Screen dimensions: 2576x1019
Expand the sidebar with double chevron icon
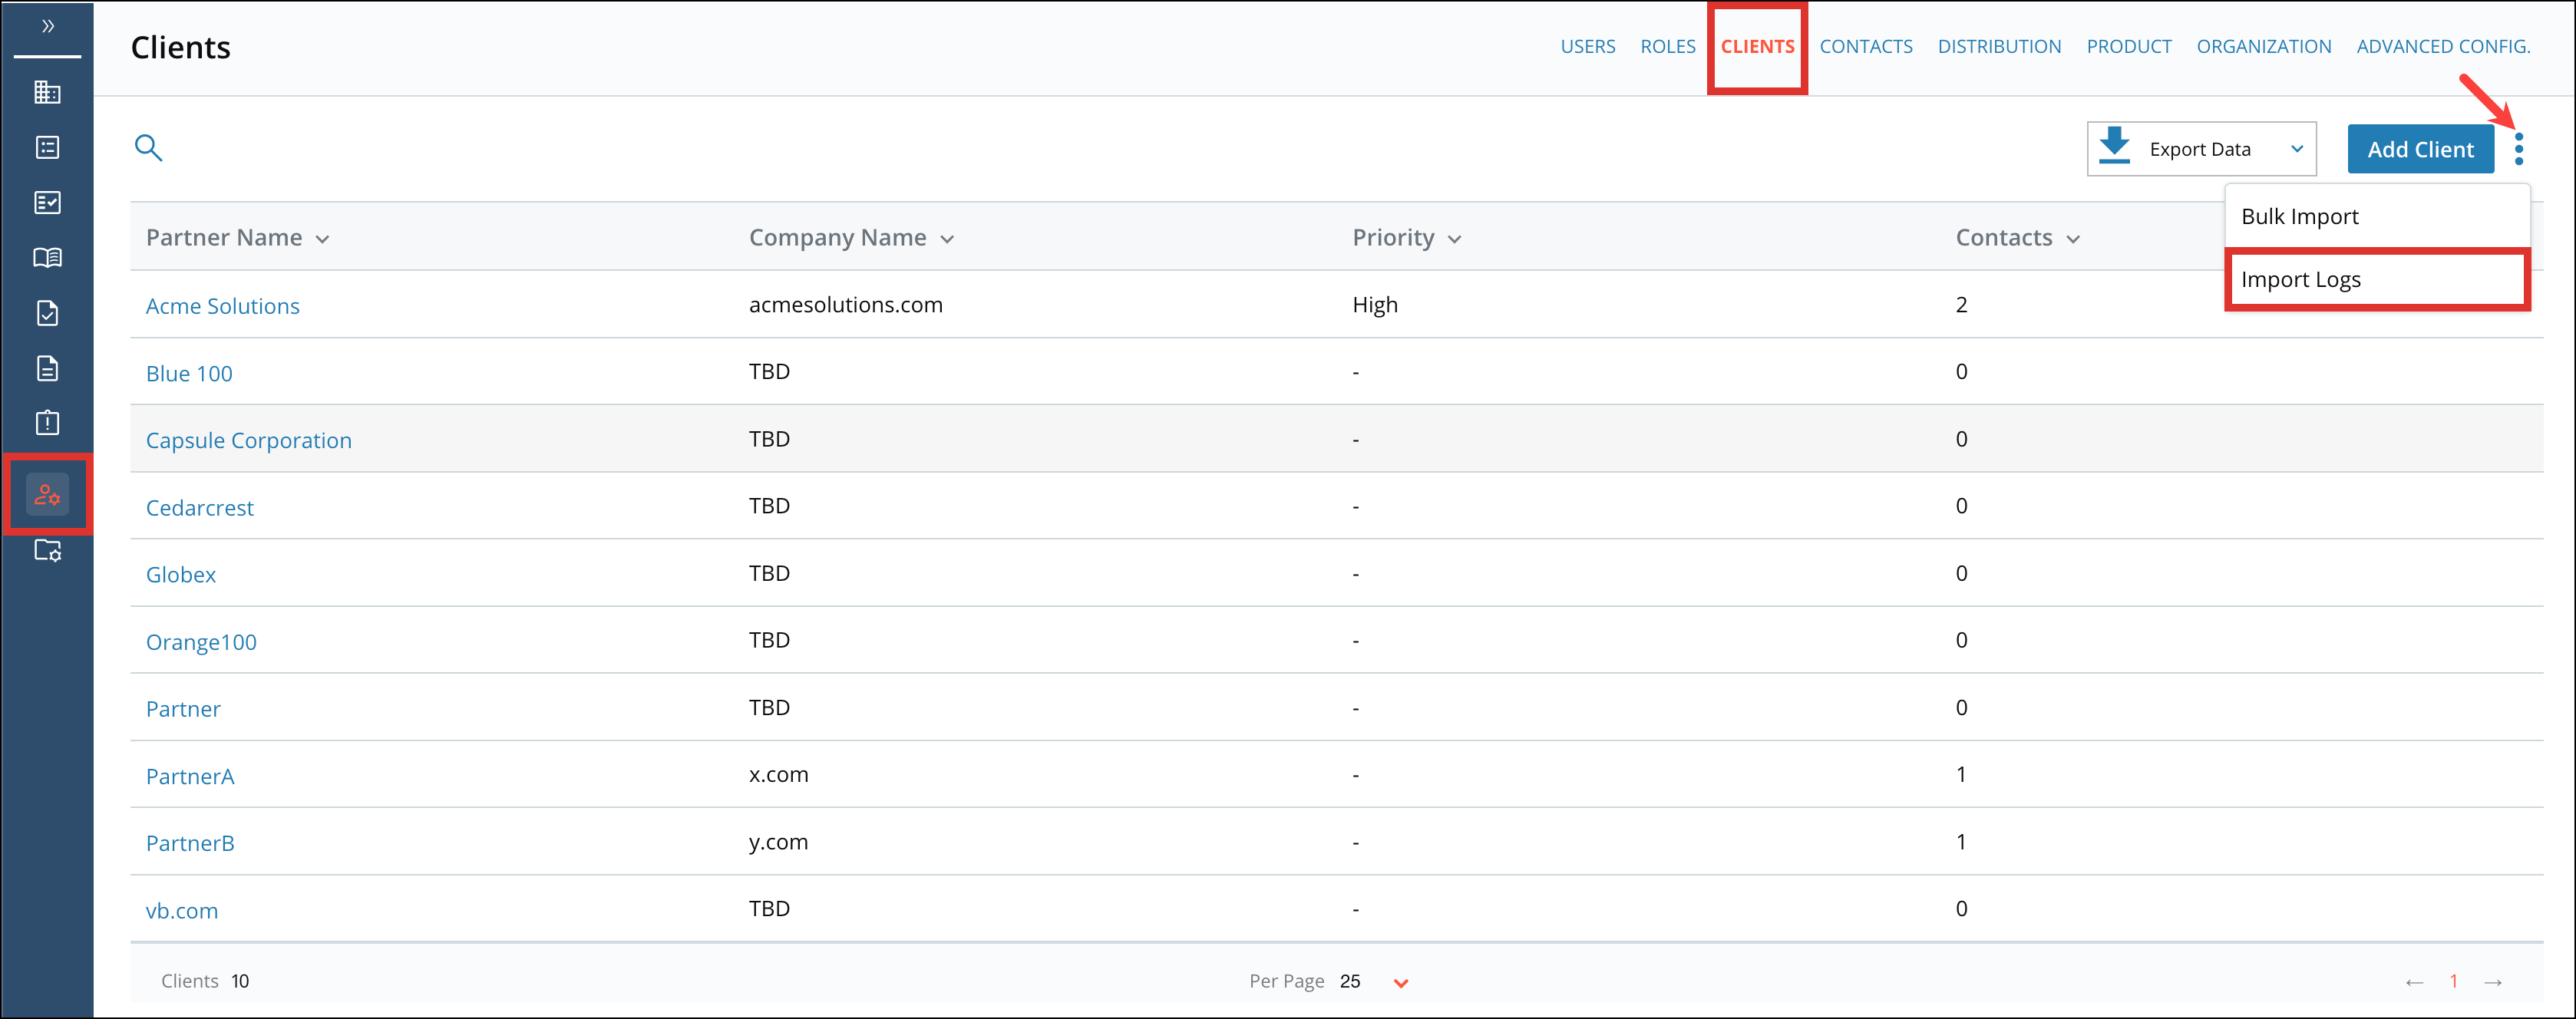(x=47, y=26)
